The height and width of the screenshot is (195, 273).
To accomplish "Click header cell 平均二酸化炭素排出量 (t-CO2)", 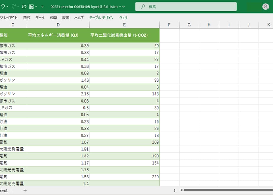I will tap(124, 35).
